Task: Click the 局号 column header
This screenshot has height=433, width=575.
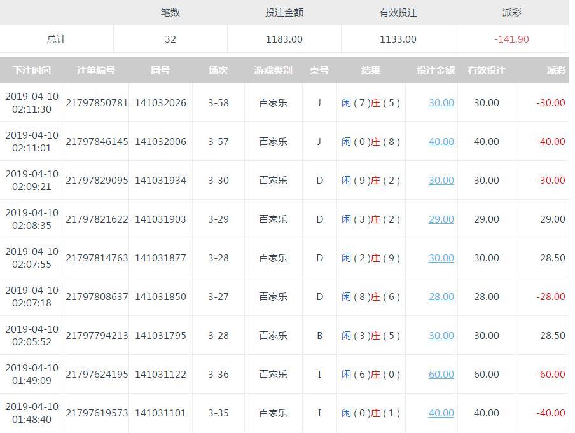Action: [x=160, y=70]
